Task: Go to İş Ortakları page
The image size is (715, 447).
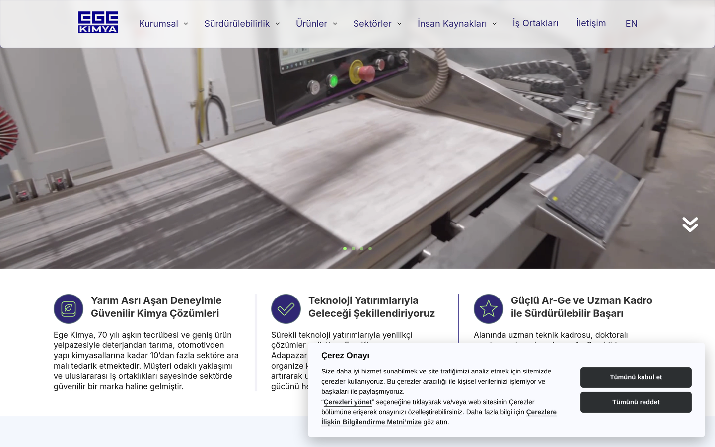Action: (x=535, y=23)
